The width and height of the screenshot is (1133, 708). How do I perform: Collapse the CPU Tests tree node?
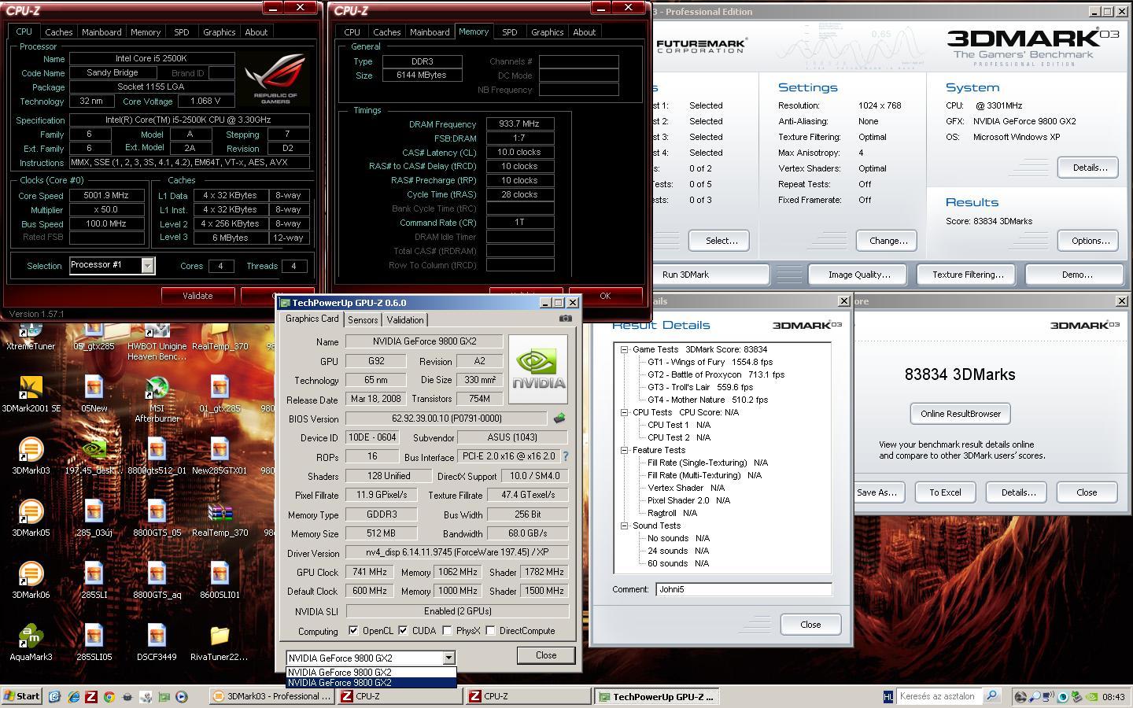click(x=624, y=412)
